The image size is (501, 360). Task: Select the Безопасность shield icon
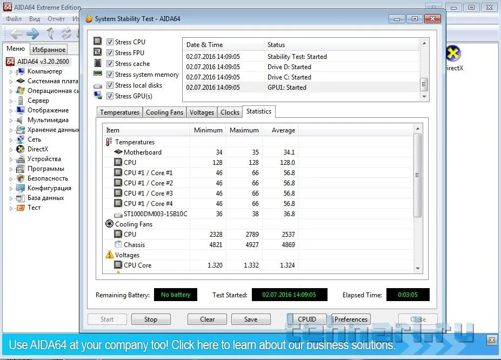[x=21, y=178]
